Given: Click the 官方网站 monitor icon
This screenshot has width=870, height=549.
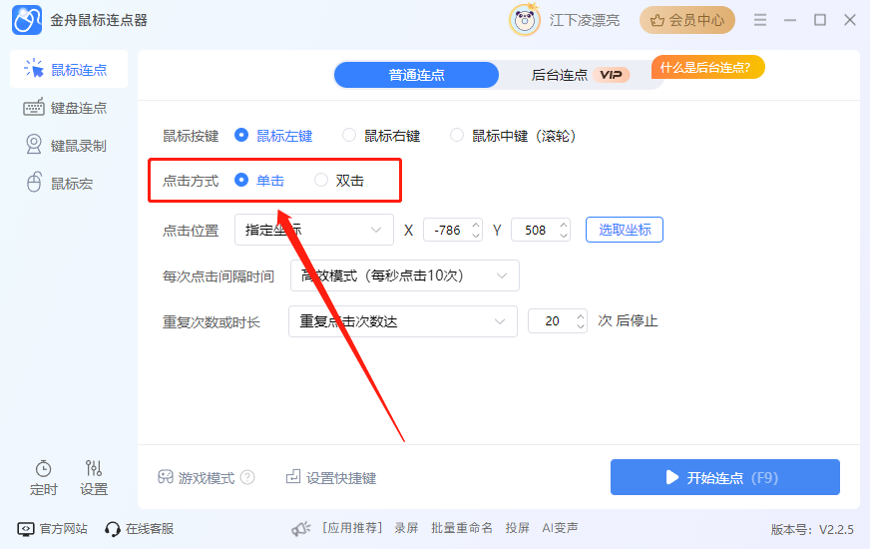Looking at the screenshot, I should pyautogui.click(x=26, y=528).
